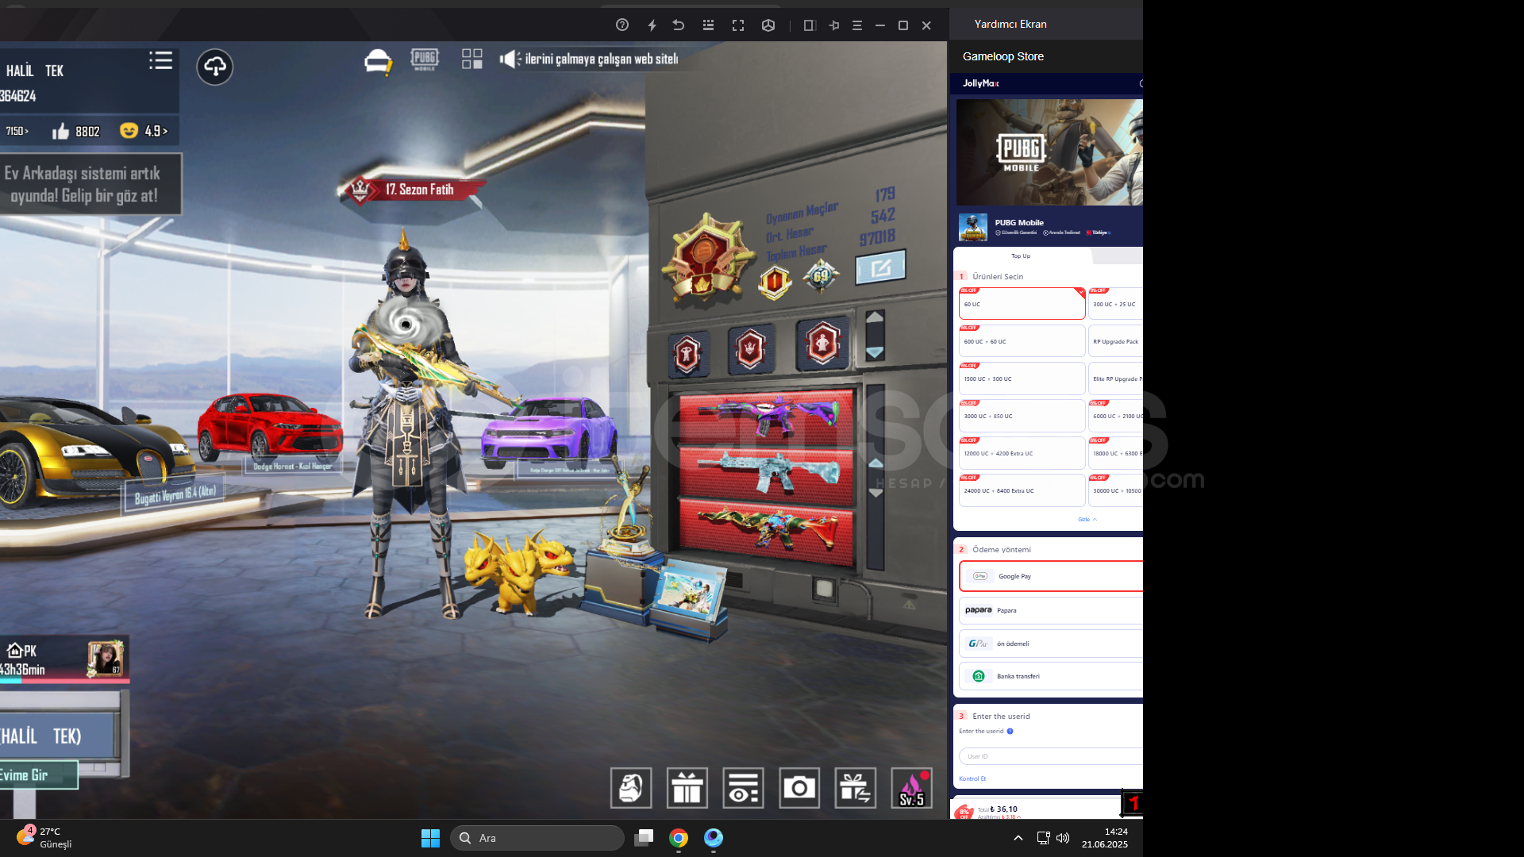The width and height of the screenshot is (1524, 857).
Task: Select the 60 UC product option
Action: 1022,304
